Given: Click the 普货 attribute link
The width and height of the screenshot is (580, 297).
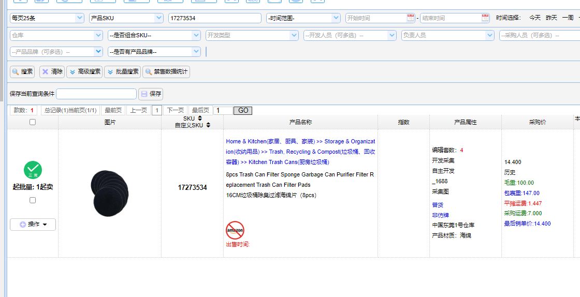Looking at the screenshot, I should (x=438, y=205).
